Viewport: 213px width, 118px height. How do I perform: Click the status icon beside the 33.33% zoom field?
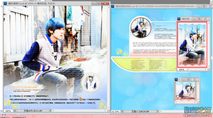pyautogui.click(x=122, y=112)
